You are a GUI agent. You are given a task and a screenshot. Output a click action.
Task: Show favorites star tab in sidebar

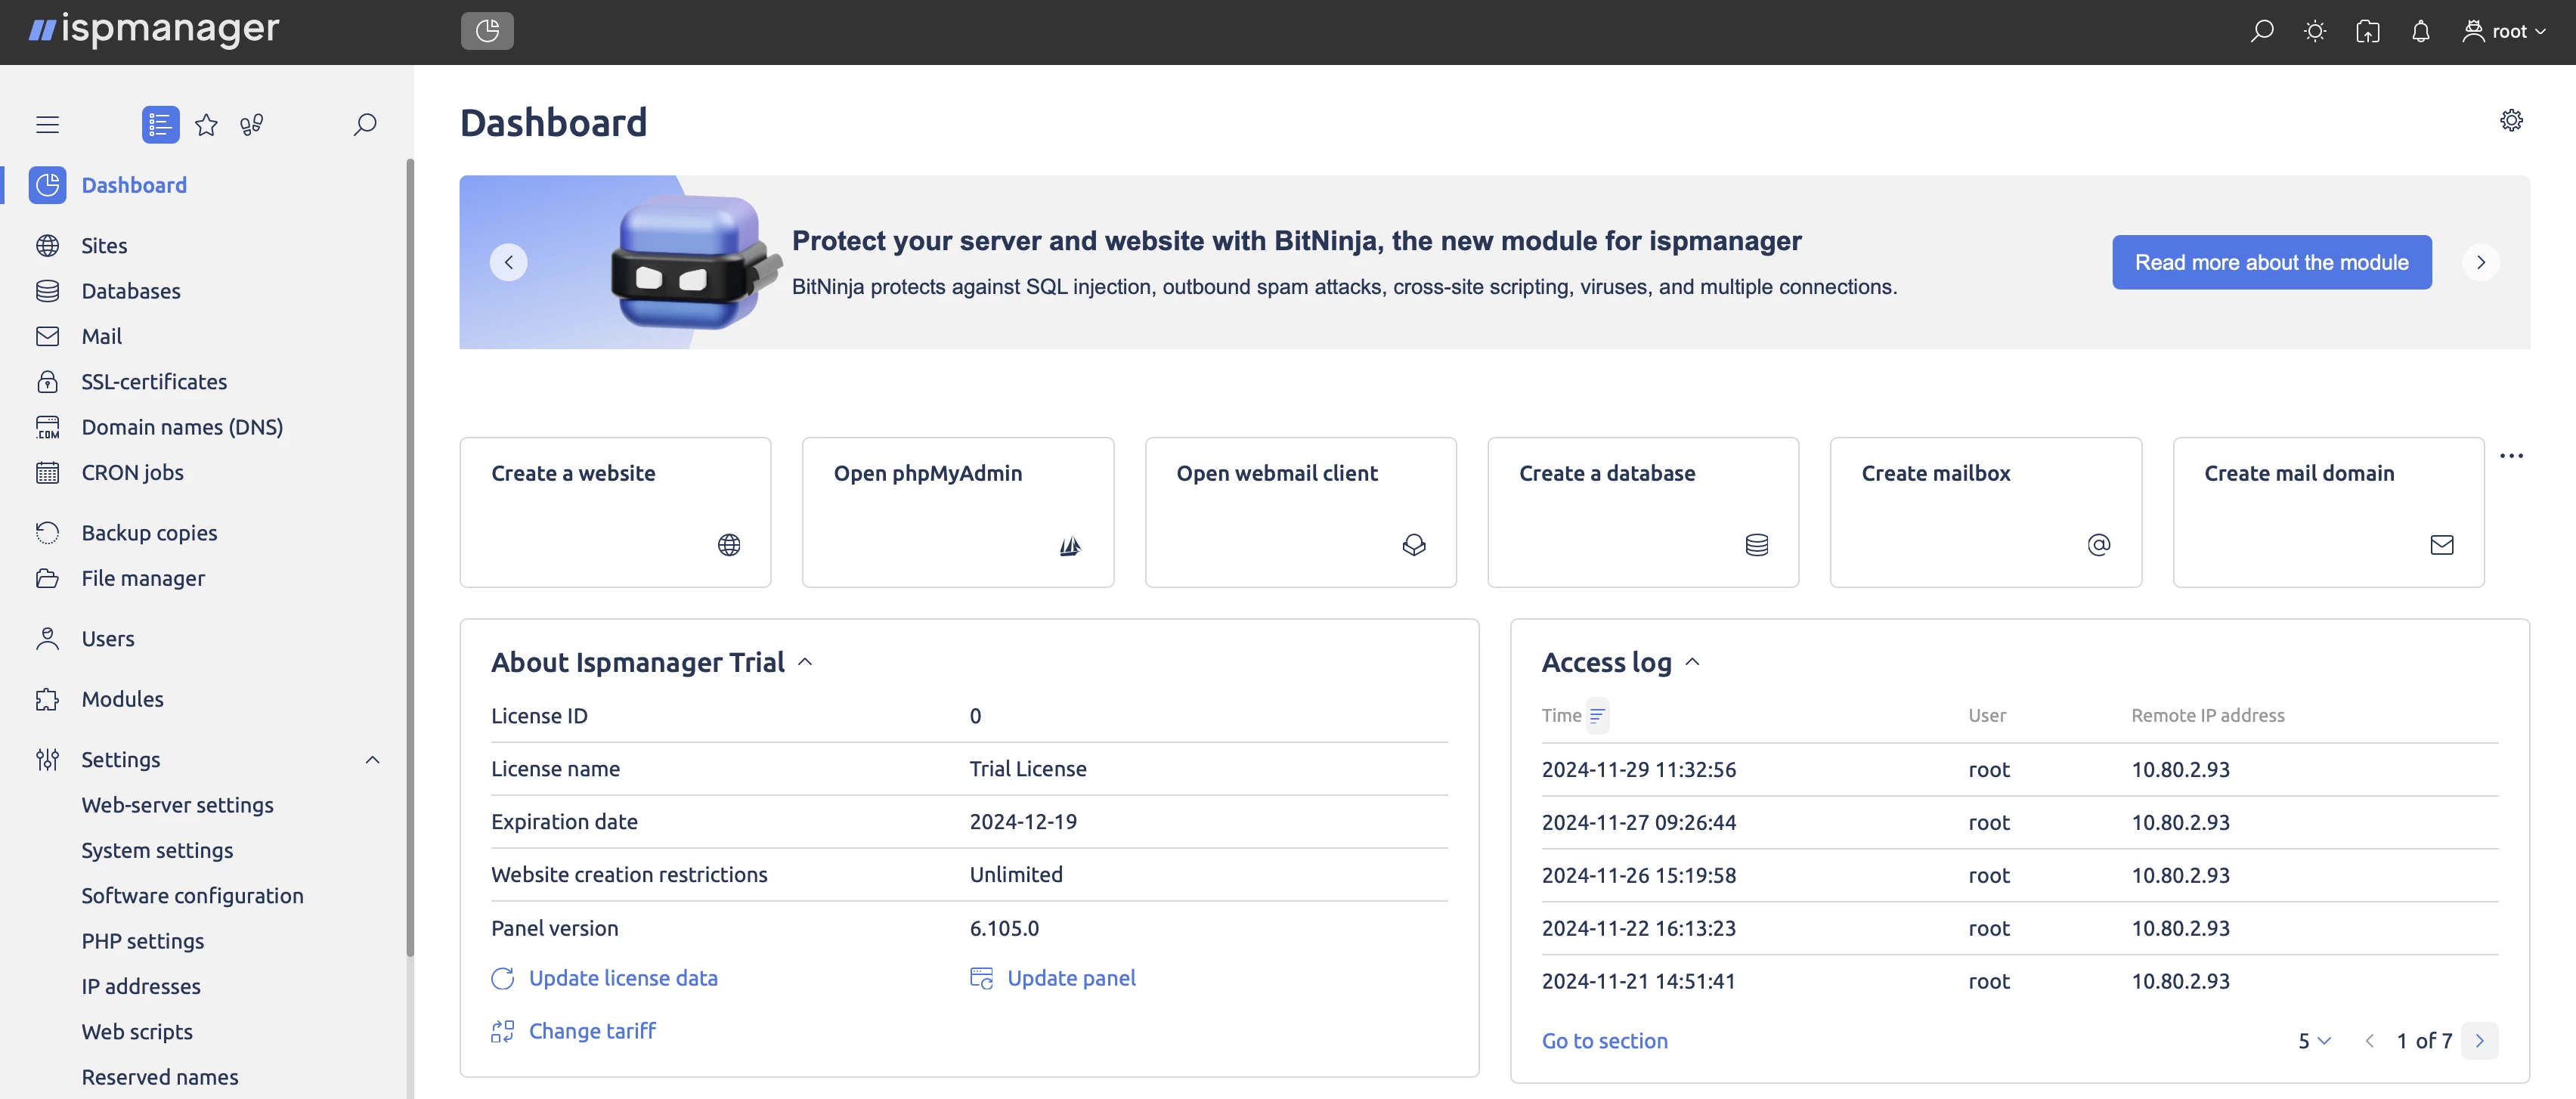[206, 124]
